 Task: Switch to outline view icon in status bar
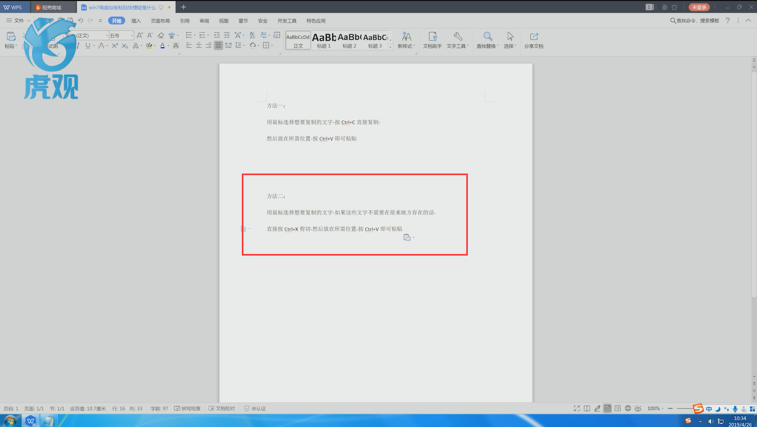click(x=618, y=408)
